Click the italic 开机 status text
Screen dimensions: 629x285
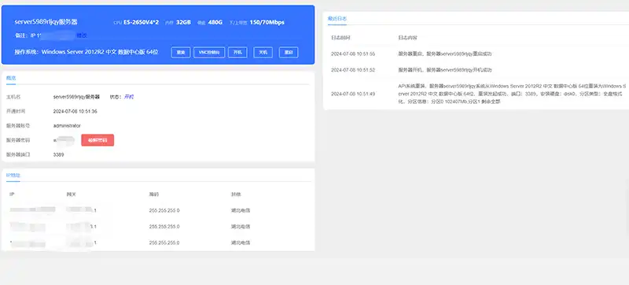pos(129,97)
